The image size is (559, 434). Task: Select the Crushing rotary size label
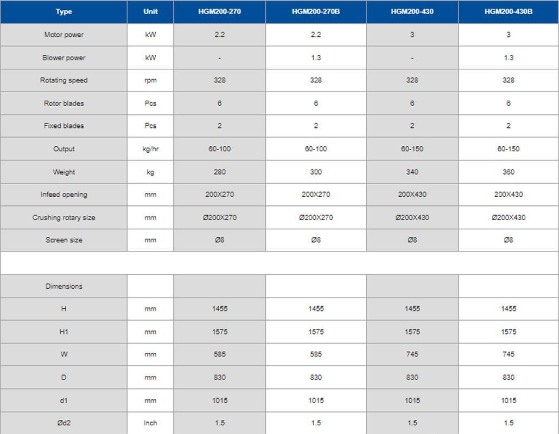[64, 217]
